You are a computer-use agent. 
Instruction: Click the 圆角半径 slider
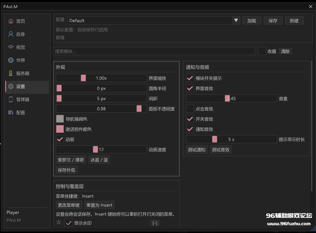[102, 88]
